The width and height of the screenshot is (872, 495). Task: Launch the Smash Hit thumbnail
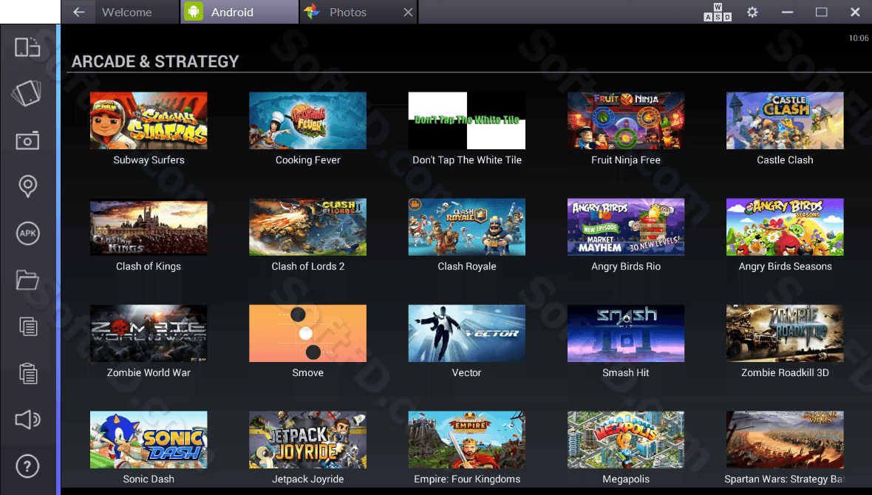pos(626,333)
